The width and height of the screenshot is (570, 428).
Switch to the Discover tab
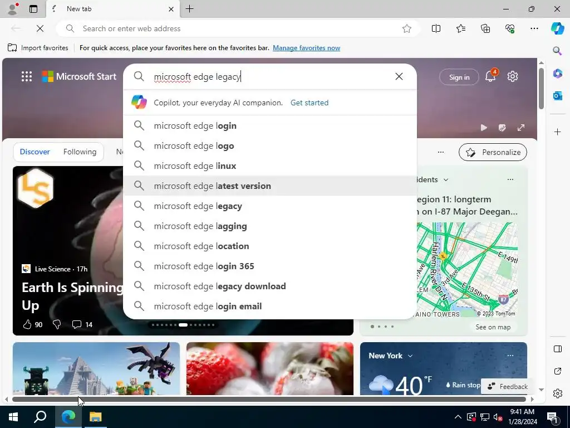coord(35,152)
